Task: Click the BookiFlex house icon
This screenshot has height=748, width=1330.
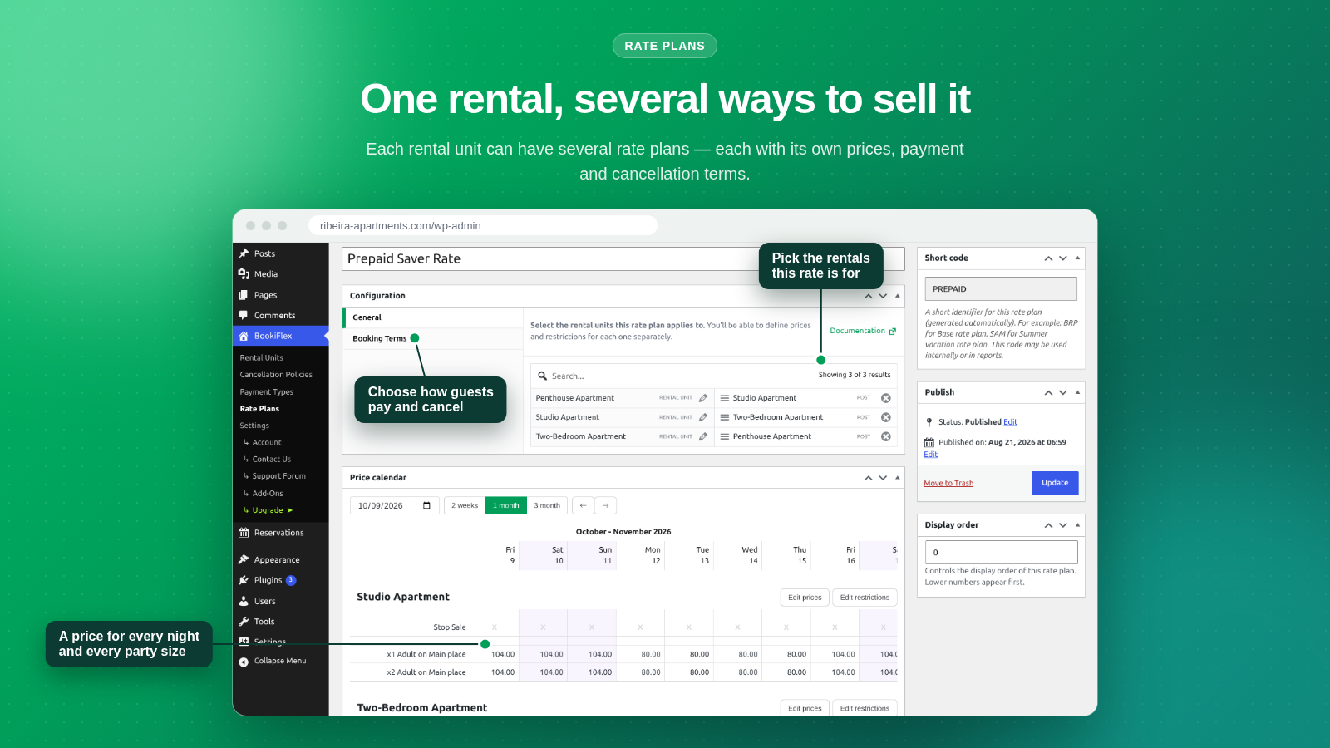Action: point(244,336)
